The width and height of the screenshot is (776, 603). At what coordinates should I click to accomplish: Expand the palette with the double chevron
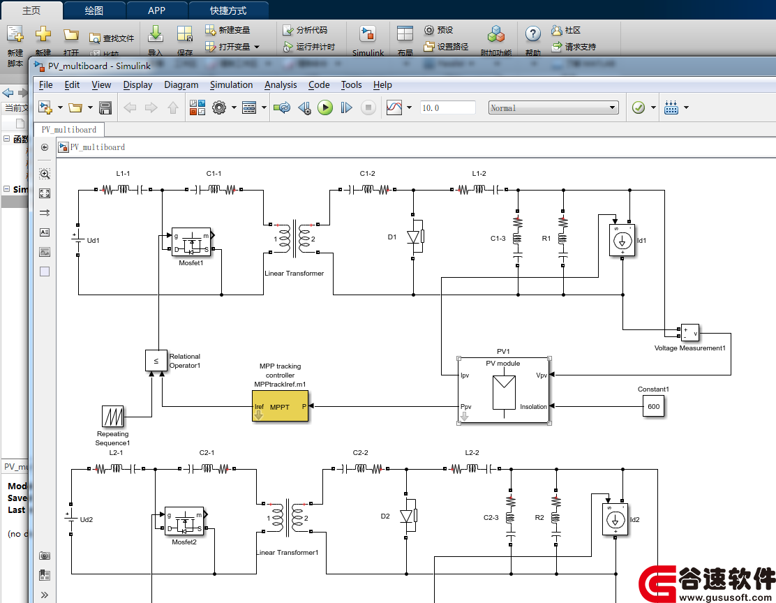45,595
